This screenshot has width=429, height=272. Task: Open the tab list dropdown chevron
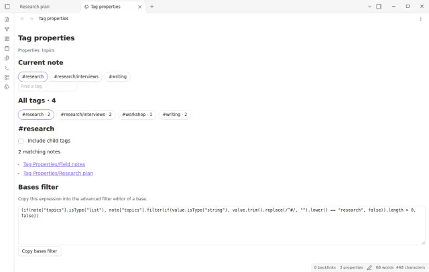tap(369, 6)
